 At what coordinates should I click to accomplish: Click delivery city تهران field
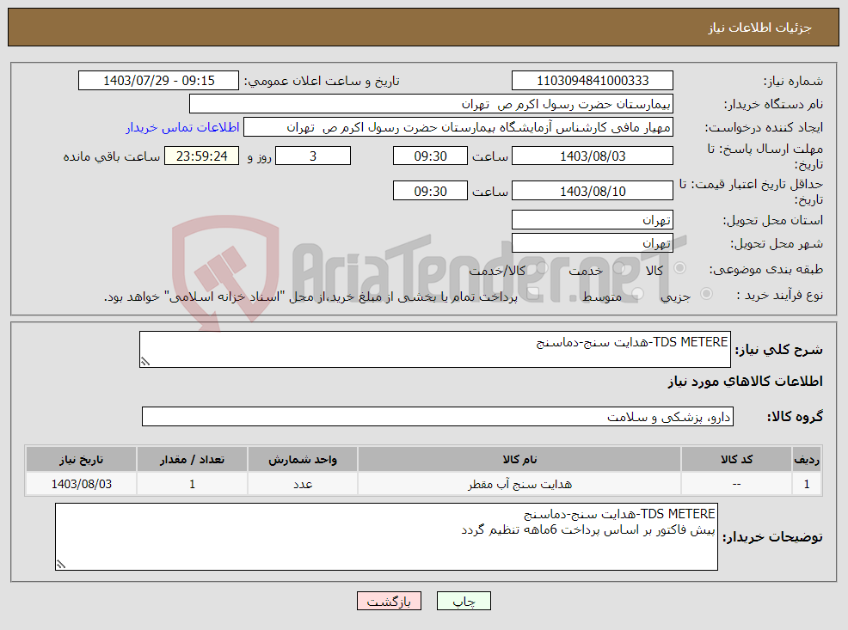(x=593, y=243)
